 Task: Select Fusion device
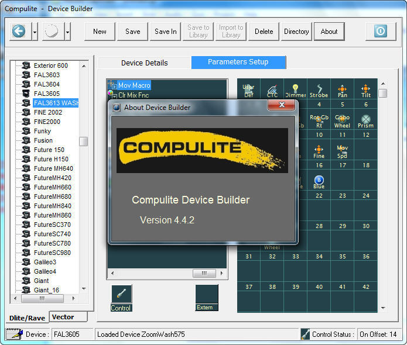point(43,140)
